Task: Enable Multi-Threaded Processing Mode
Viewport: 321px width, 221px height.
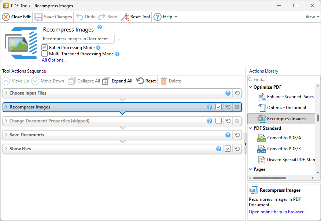Action: [x=44, y=54]
